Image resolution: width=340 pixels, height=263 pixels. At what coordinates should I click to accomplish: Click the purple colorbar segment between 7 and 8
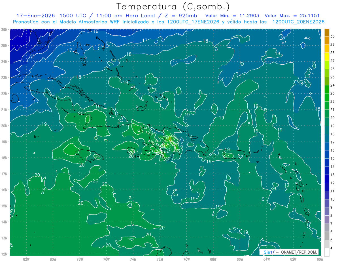327,220
